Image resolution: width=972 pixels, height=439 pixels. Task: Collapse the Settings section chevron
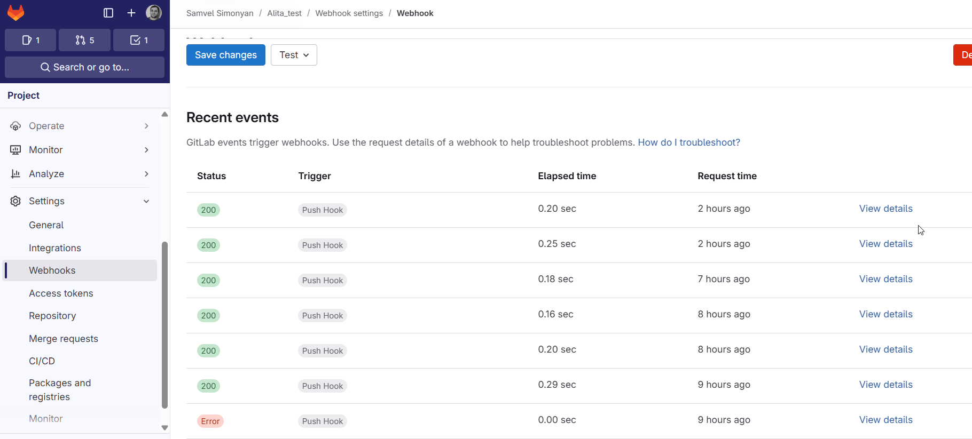[x=146, y=201]
